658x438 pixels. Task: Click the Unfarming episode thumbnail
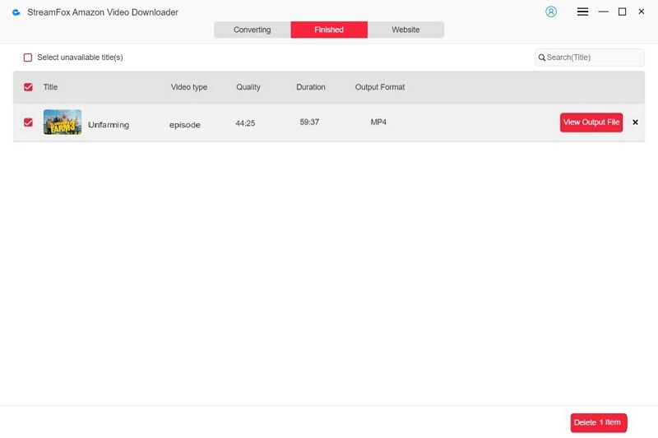click(x=63, y=122)
